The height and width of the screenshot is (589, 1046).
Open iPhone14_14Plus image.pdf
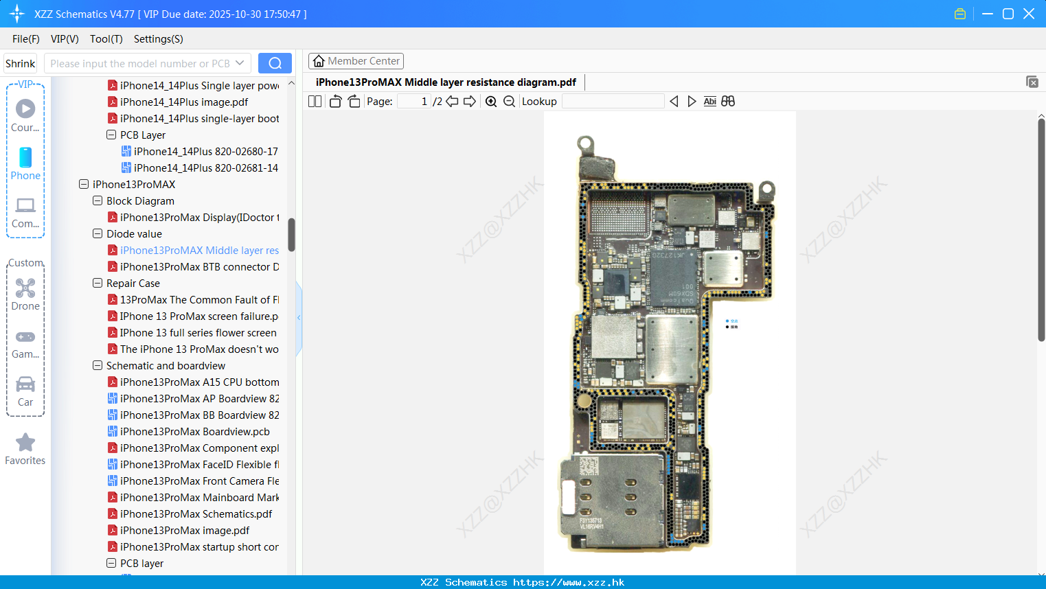184,102
